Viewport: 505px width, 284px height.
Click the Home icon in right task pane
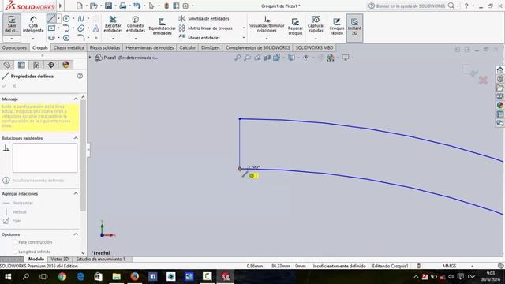(499, 70)
